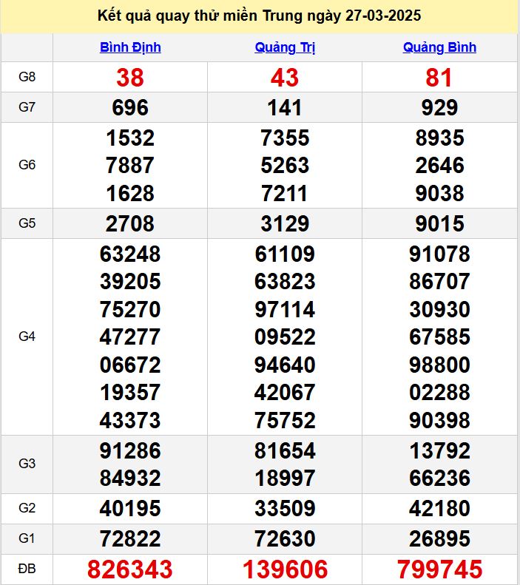520x585 pixels.
Task: Click the G6 number 1532
Action: 130,138
